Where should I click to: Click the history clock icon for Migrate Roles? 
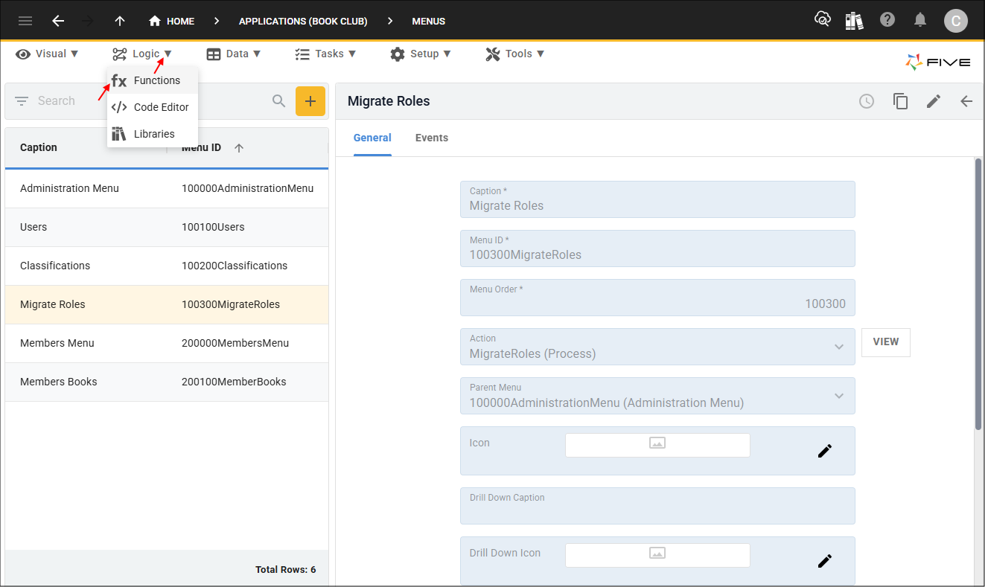(x=867, y=101)
